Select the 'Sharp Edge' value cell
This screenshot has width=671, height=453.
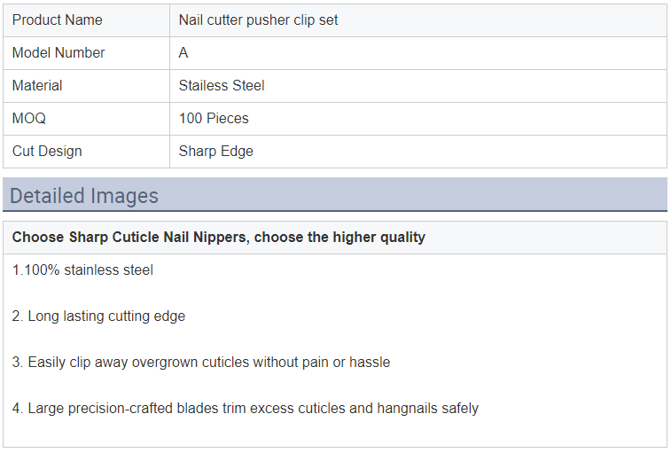(x=418, y=152)
